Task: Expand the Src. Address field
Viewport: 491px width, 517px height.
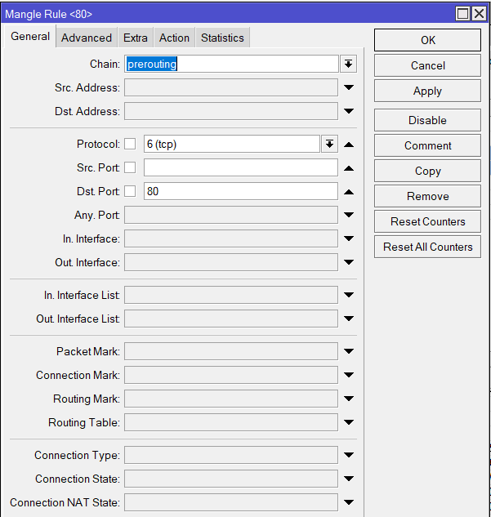Action: [x=349, y=88]
